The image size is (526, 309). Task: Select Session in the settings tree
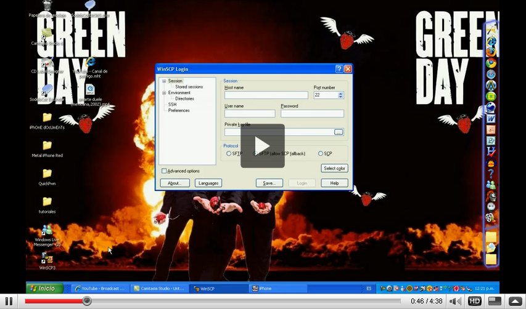pos(175,81)
